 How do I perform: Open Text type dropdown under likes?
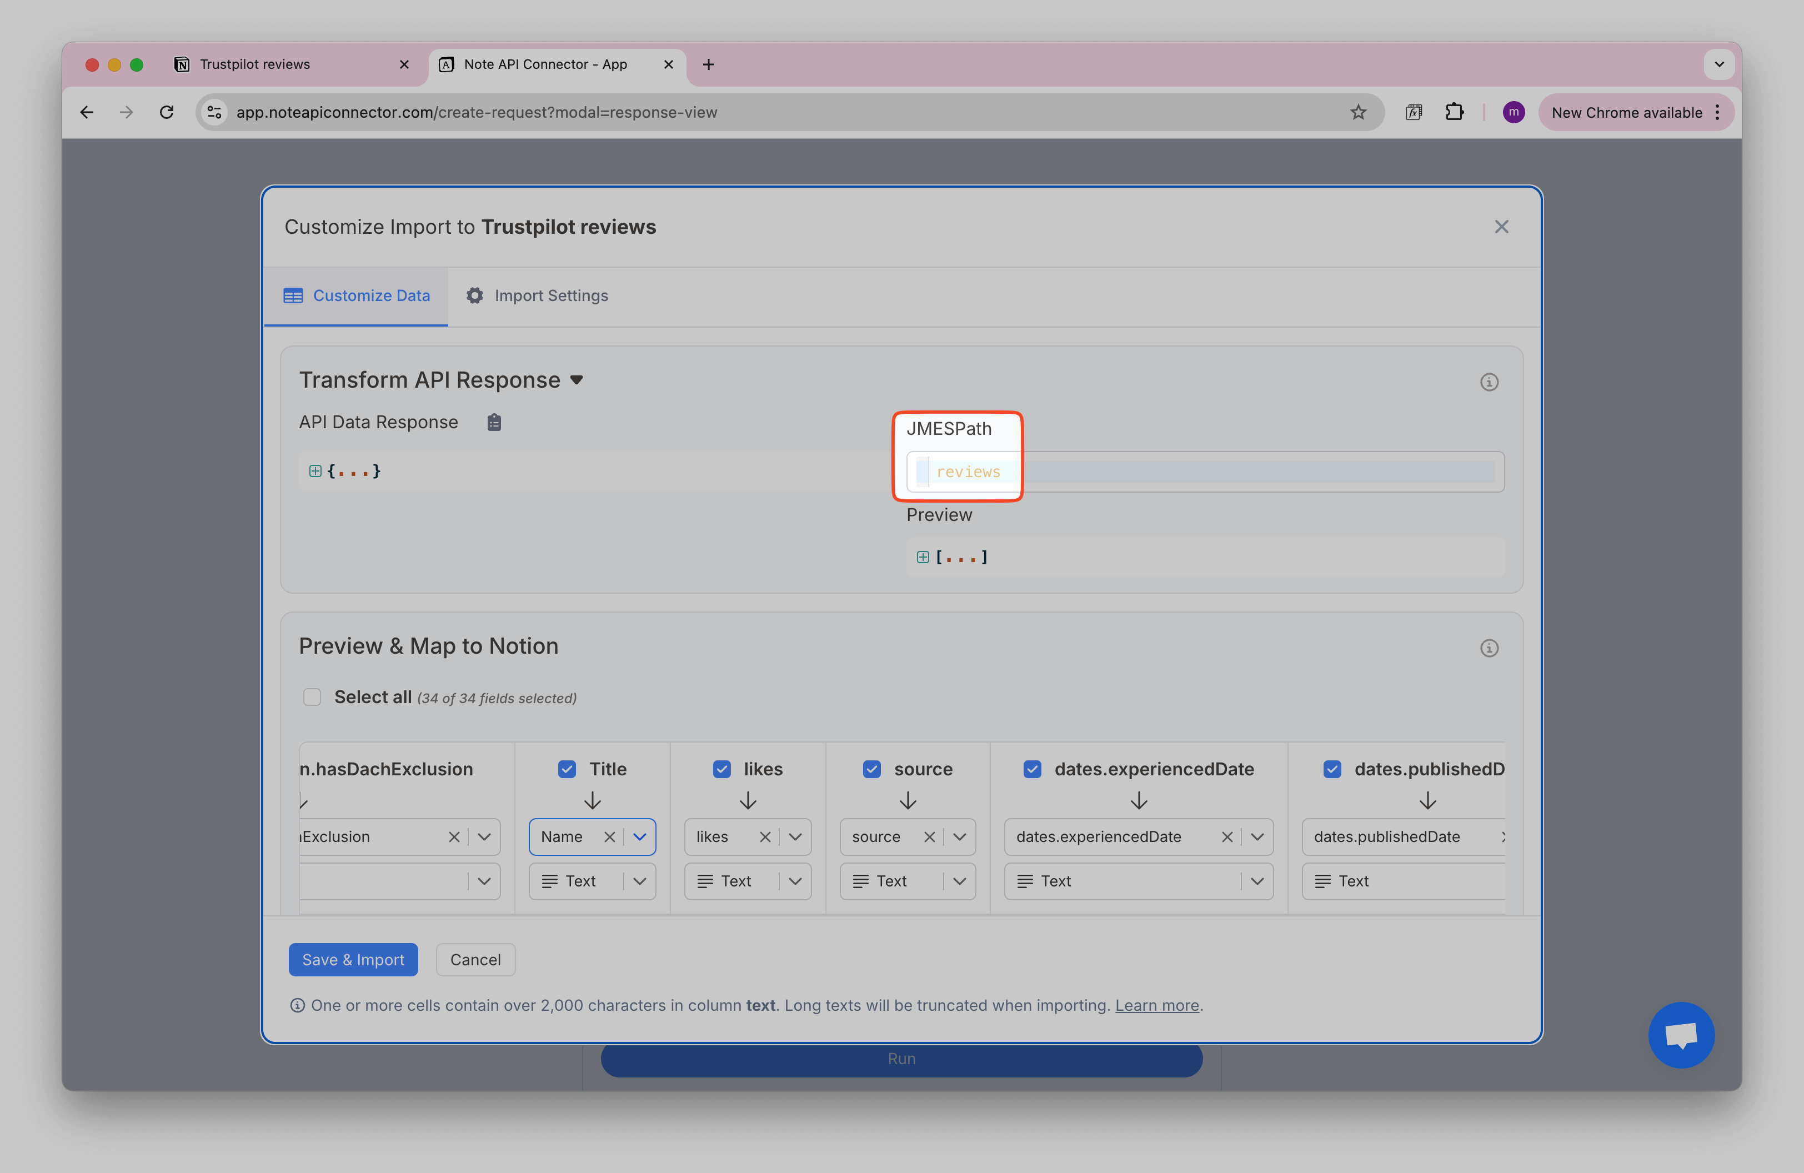coord(748,881)
